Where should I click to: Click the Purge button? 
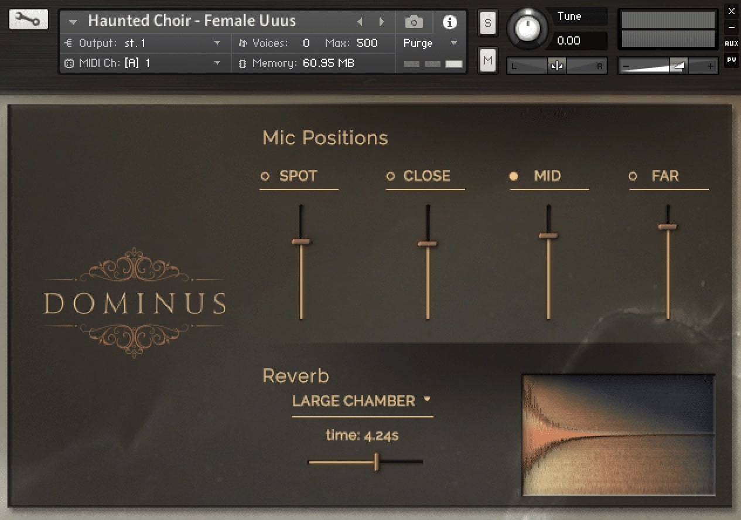pyautogui.click(x=418, y=43)
